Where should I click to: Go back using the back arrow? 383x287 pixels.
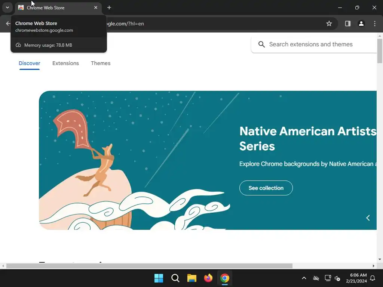point(8,24)
